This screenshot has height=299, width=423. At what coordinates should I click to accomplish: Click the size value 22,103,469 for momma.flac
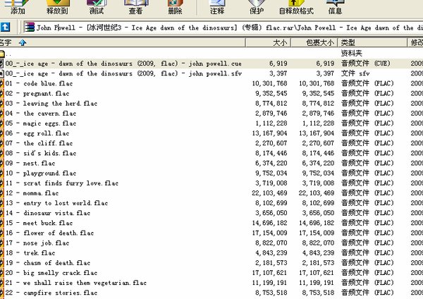pos(269,193)
